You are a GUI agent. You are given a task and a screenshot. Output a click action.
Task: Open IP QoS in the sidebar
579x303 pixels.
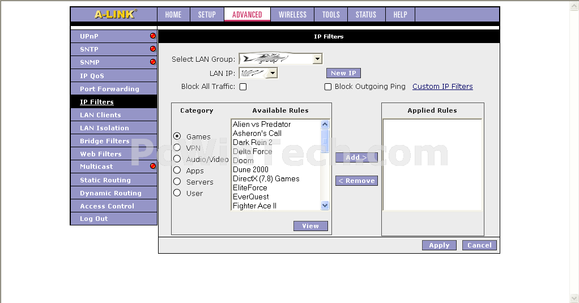click(114, 76)
